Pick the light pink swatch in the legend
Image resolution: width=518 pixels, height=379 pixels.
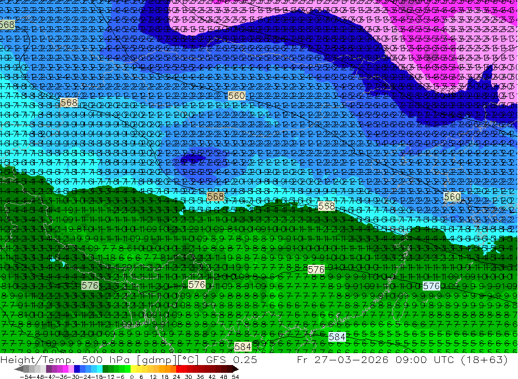point(71,369)
